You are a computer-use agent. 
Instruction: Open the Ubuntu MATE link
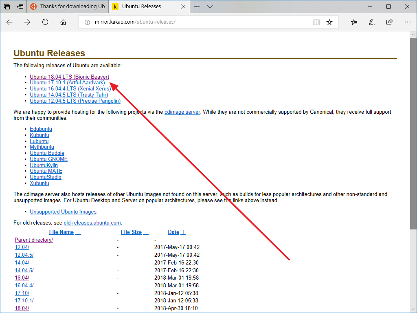click(46, 171)
